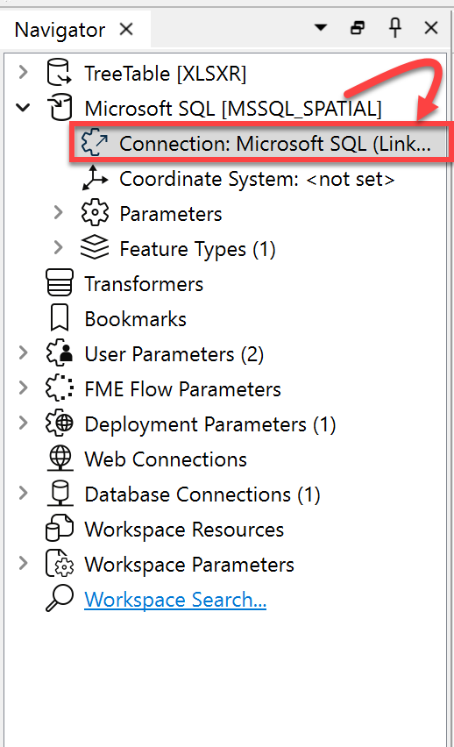454x747 pixels.
Task: Expand the Deployment Parameters (1) node
Action: [x=23, y=423]
